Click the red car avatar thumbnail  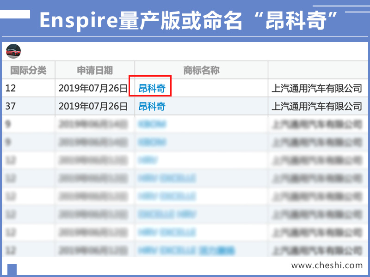click(x=13, y=51)
